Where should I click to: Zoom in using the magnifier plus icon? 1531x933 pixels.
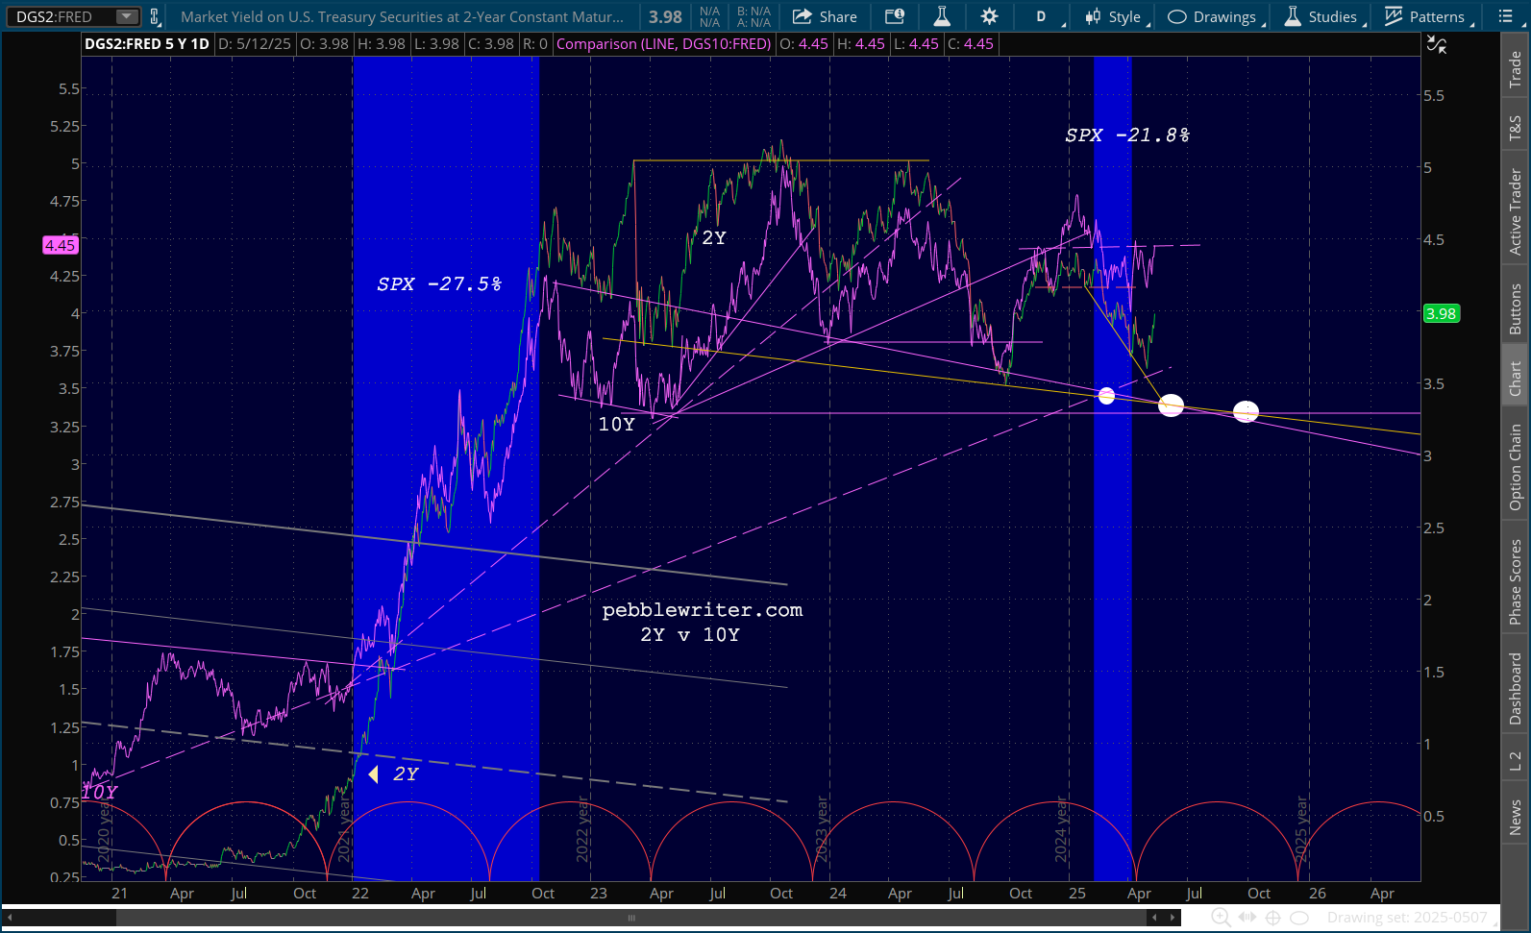1221,918
